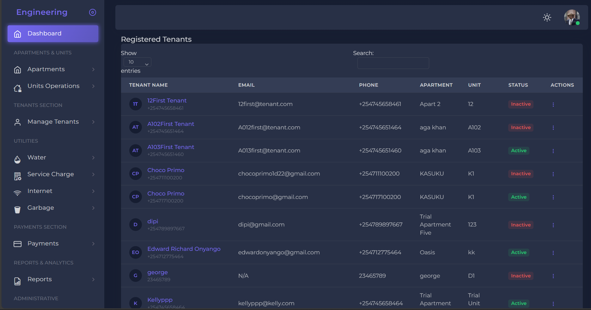Open the user profile avatar
Image resolution: width=591 pixels, height=310 pixels.
point(571,17)
